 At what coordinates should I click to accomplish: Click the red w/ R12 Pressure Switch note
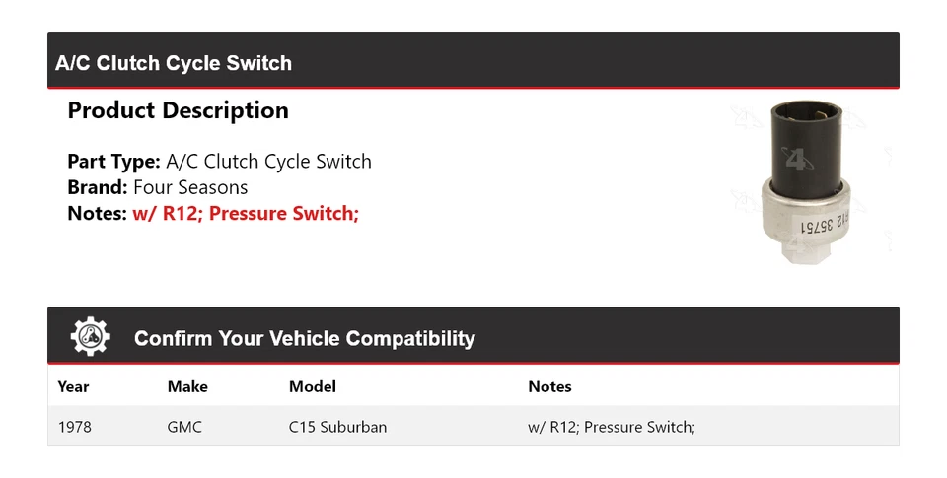pyautogui.click(x=246, y=213)
